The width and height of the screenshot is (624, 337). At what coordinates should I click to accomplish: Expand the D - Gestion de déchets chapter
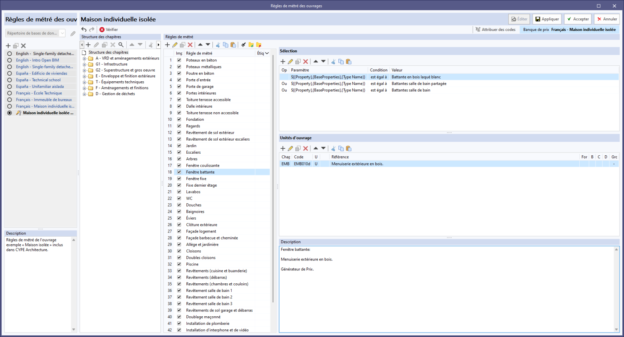(x=84, y=94)
